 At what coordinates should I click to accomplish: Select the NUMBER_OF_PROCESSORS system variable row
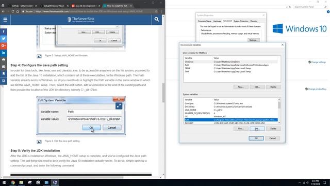point(231,113)
